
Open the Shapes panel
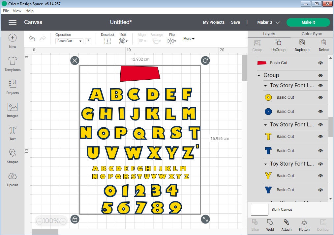point(12,155)
